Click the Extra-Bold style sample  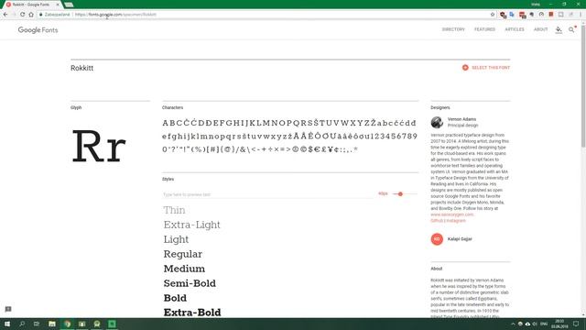click(192, 312)
